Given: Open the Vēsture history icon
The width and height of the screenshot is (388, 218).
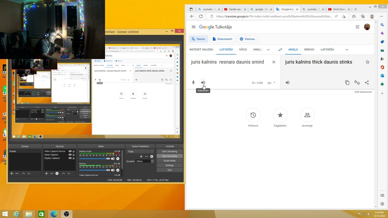Looking at the screenshot, I should pyautogui.click(x=253, y=115).
